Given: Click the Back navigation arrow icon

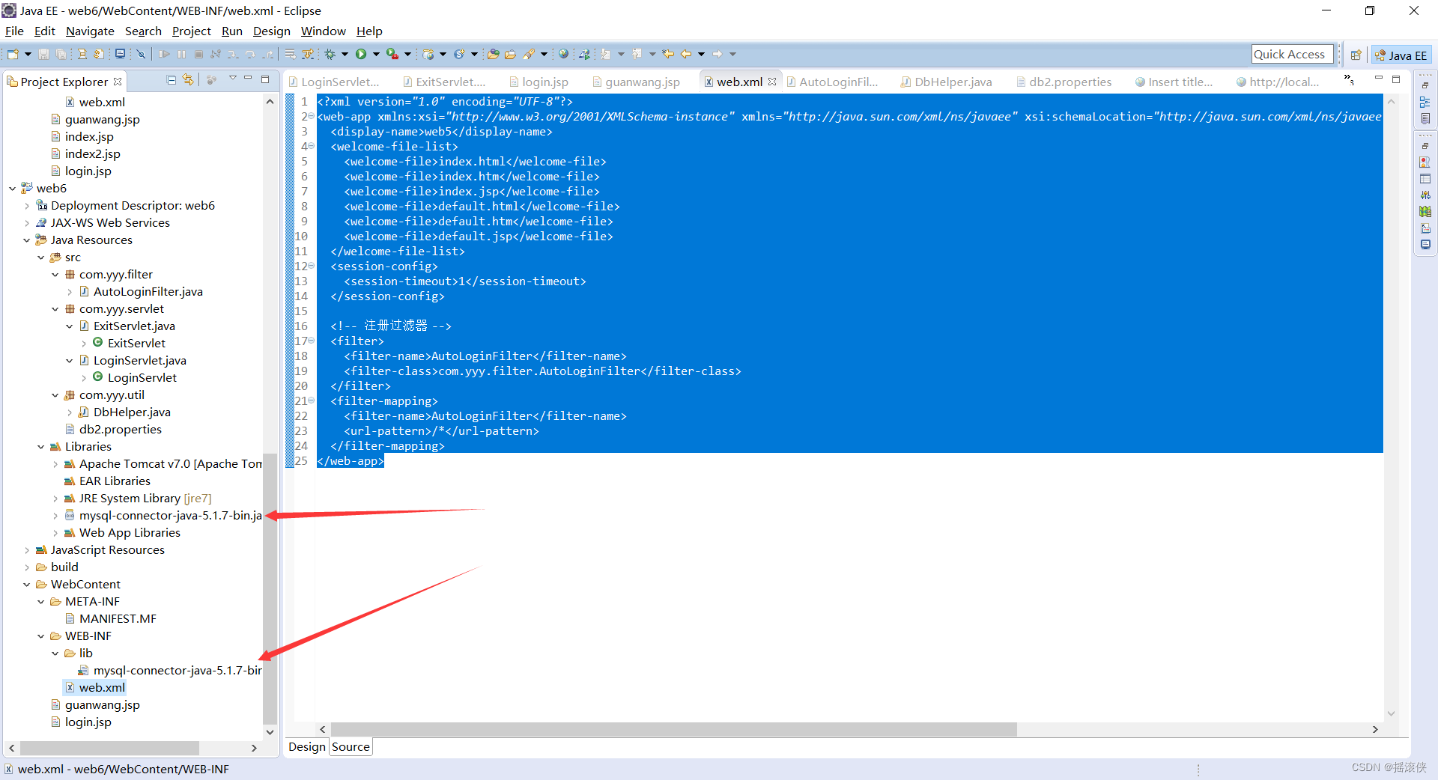Looking at the screenshot, I should tap(686, 54).
